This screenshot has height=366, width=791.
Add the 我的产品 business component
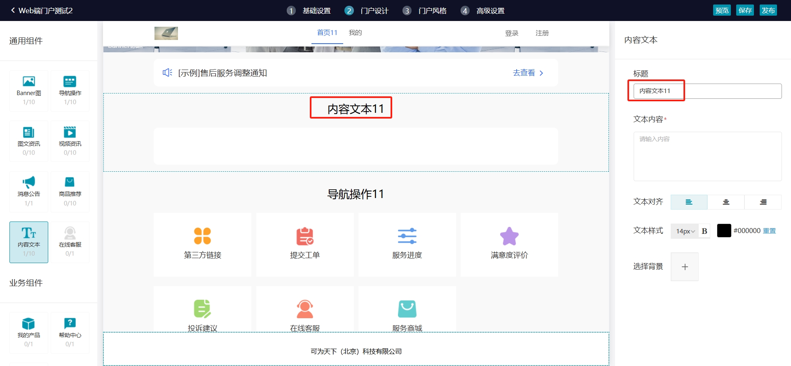(29, 333)
